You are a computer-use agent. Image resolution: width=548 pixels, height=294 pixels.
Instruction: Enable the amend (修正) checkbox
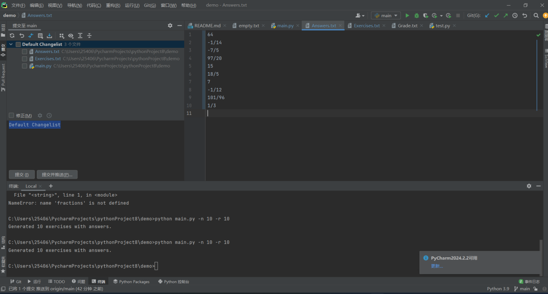[12, 115]
